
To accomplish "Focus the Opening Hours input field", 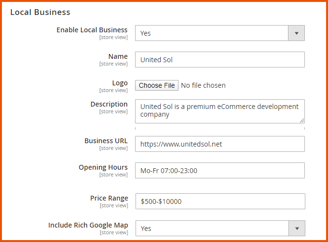I will click(219, 170).
